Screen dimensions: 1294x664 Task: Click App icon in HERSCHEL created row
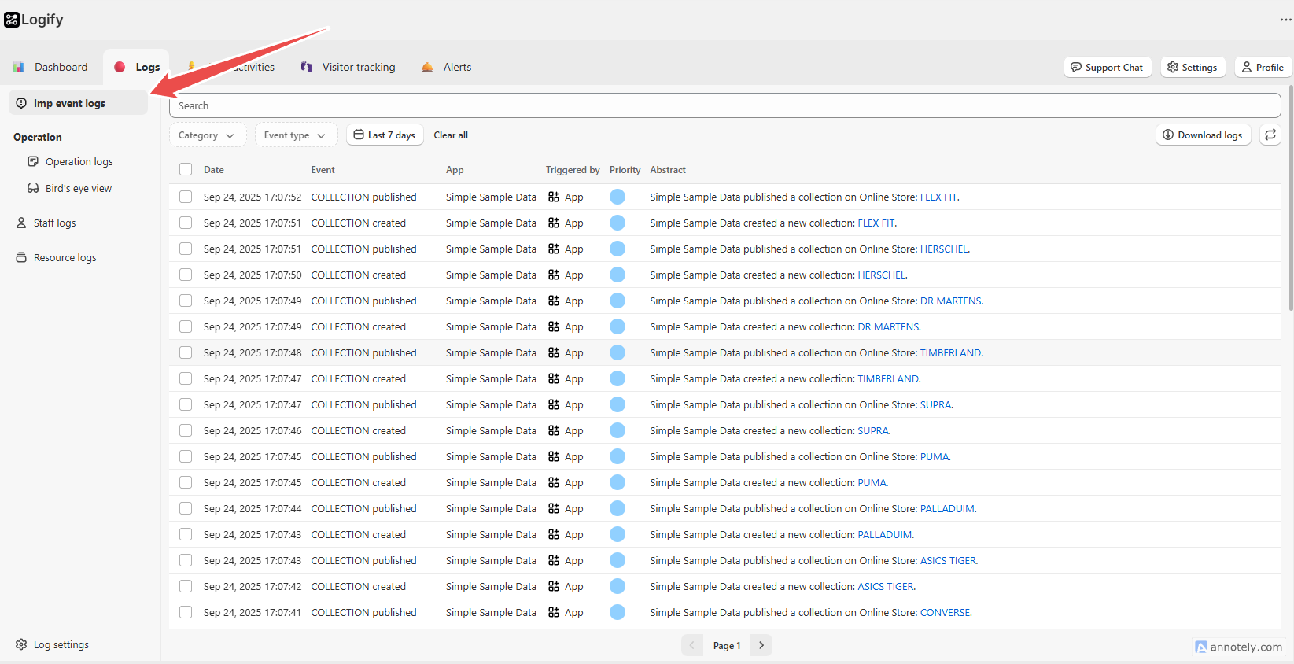point(554,275)
